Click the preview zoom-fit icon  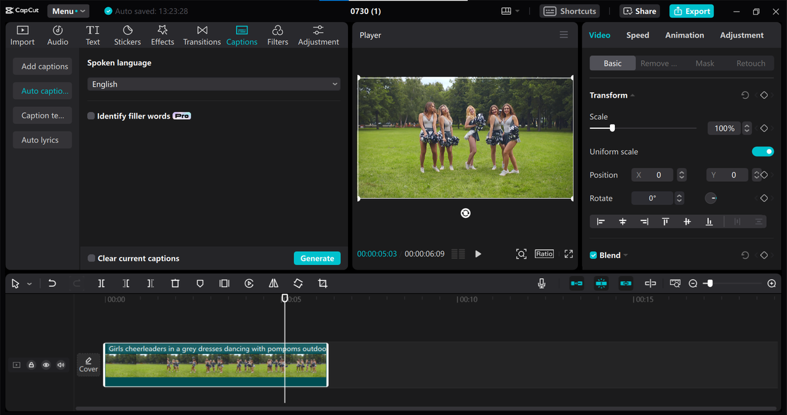coord(521,254)
